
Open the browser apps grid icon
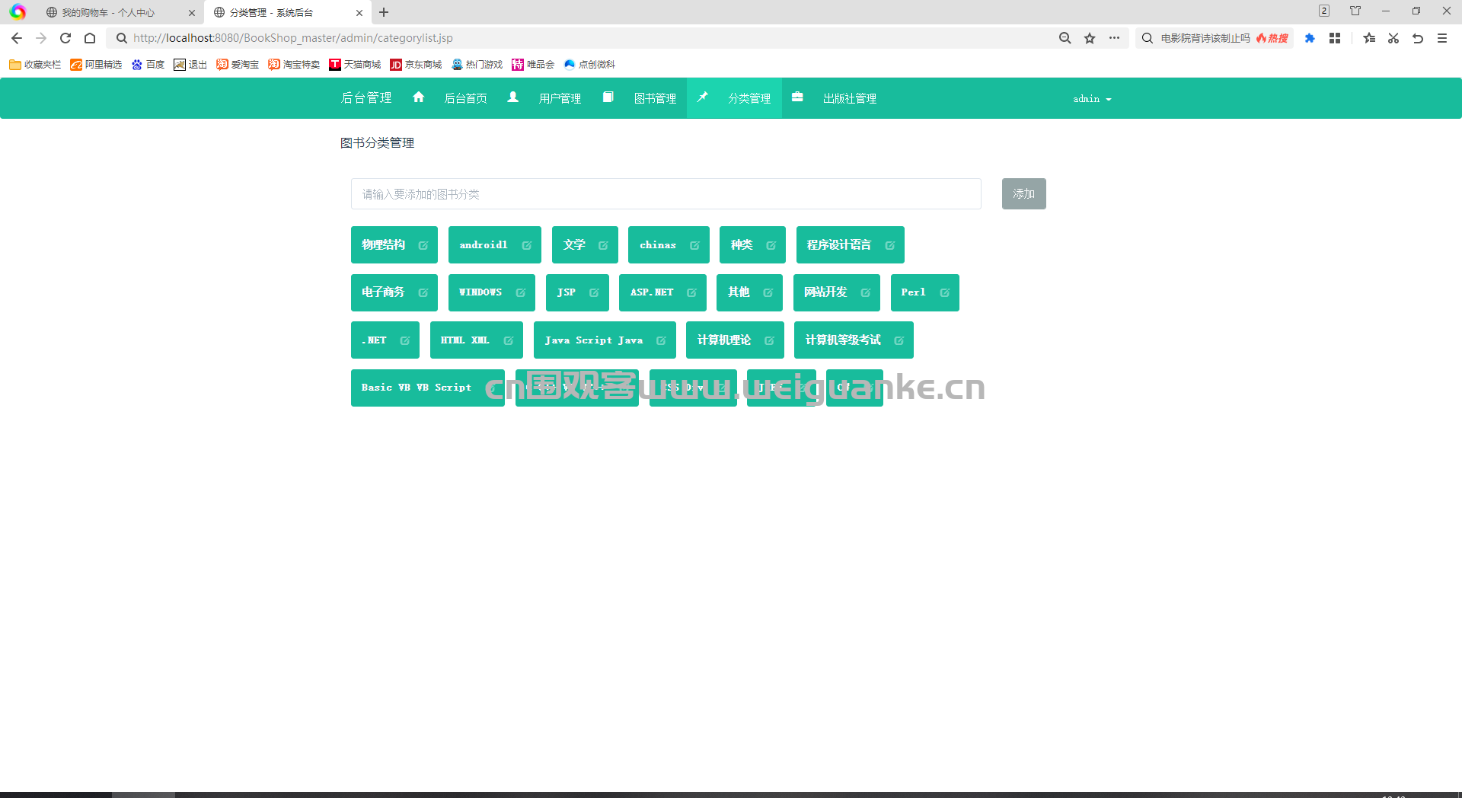click(1335, 38)
